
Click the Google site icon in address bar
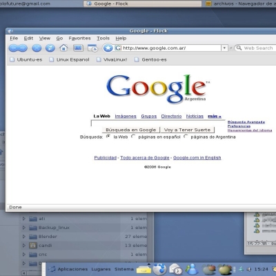[118, 48]
